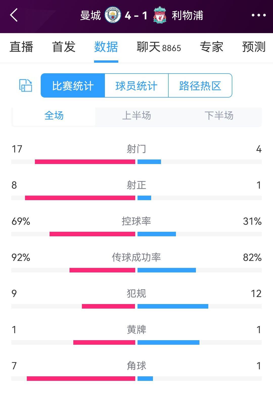
Task: Open the 预测 prediction tab
Action: (254, 47)
